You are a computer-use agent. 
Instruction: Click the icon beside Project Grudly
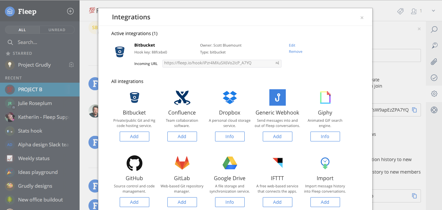click(71, 65)
